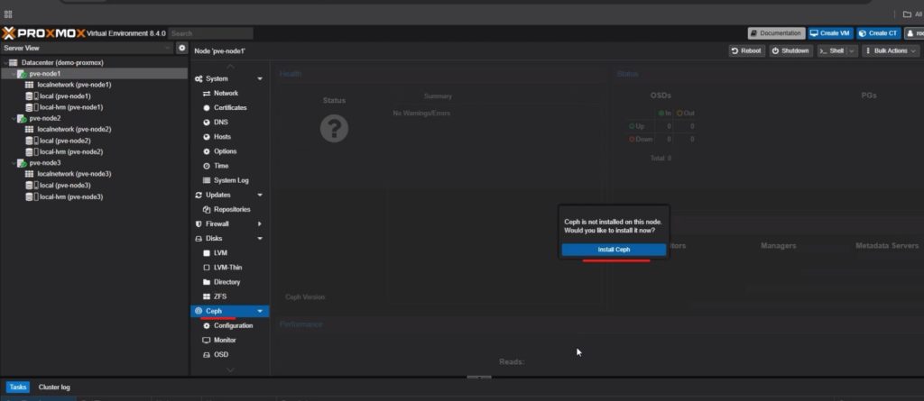The image size is (924, 401).
Task: Click the pve-node2 server icon
Action: point(22,118)
